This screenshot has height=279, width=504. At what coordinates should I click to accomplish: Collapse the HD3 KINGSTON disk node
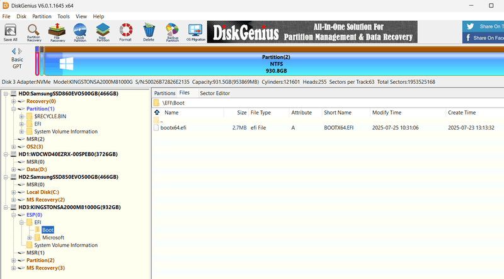[6, 207]
